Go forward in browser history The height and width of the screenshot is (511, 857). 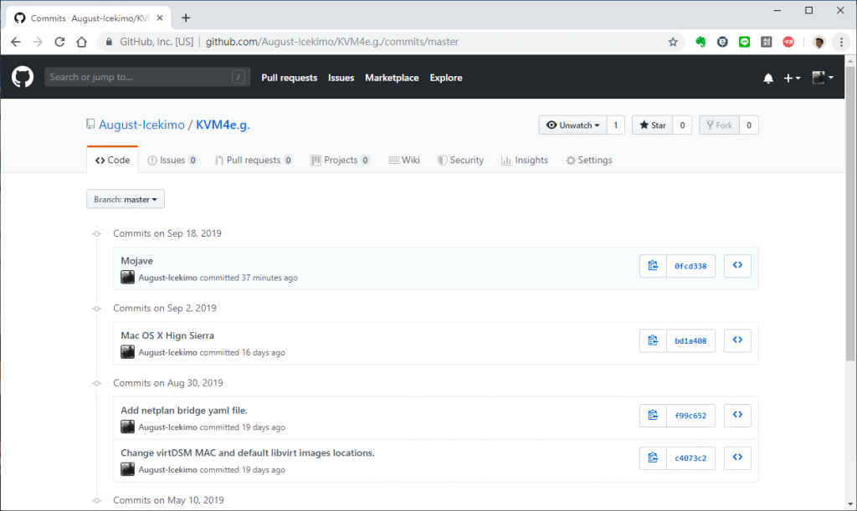[38, 42]
